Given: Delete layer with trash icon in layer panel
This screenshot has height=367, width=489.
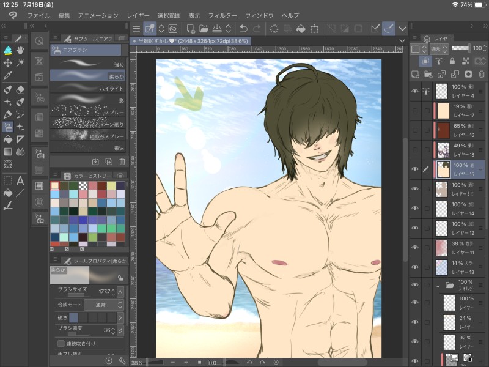Looking at the screenshot, I should [482, 74].
